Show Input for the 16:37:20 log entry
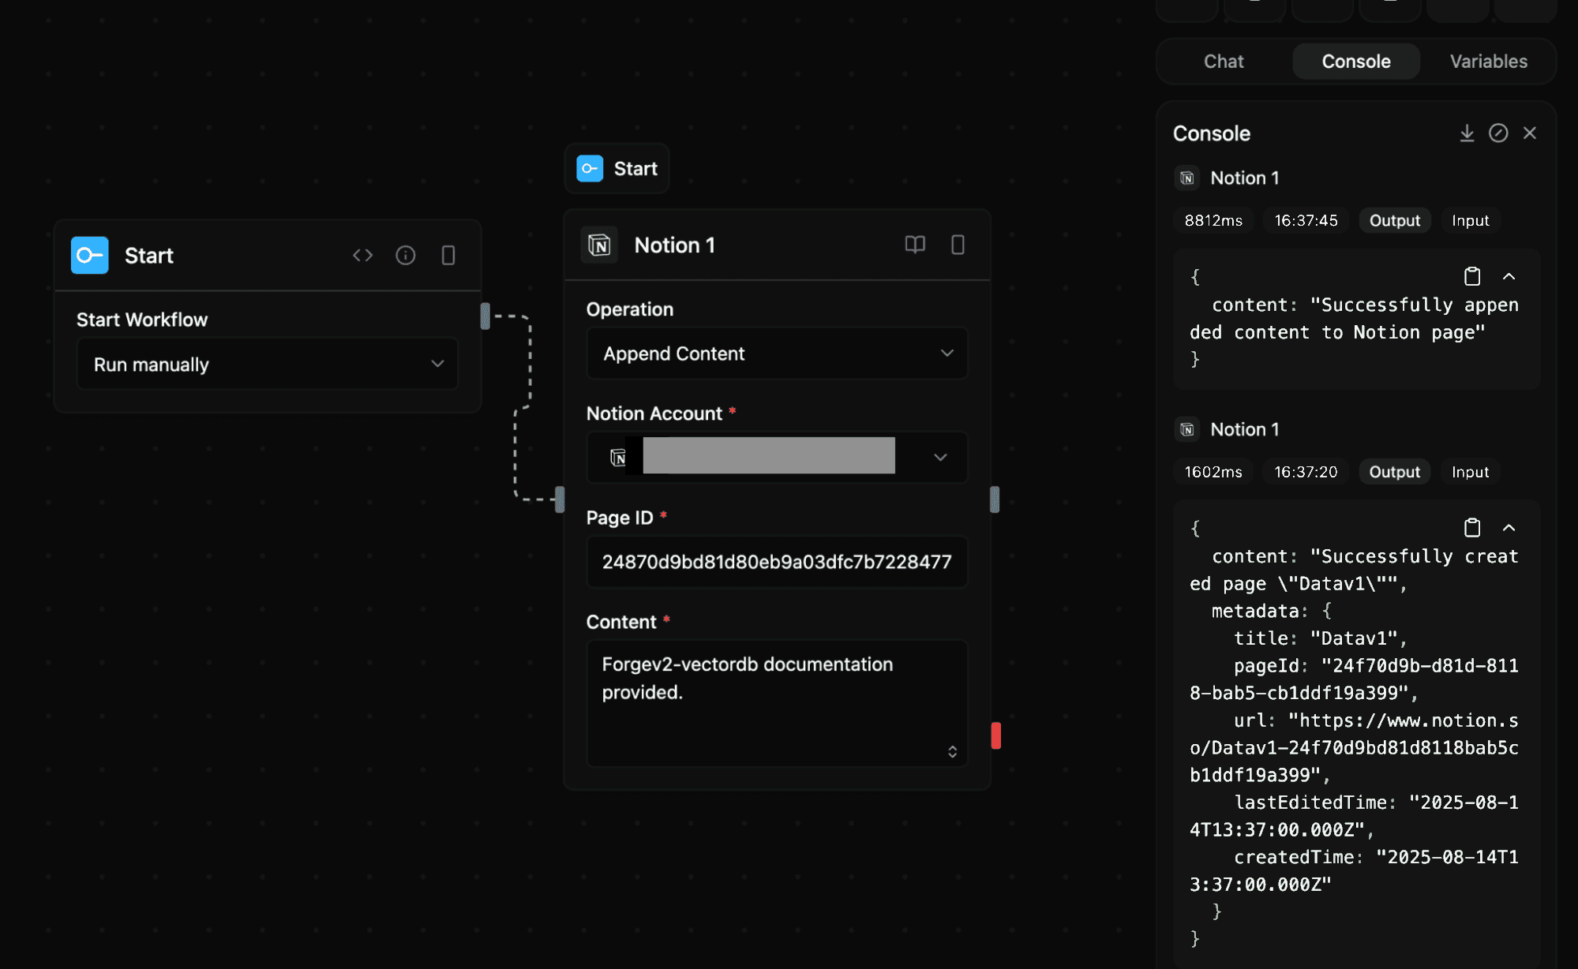The width and height of the screenshot is (1578, 969). click(1470, 471)
